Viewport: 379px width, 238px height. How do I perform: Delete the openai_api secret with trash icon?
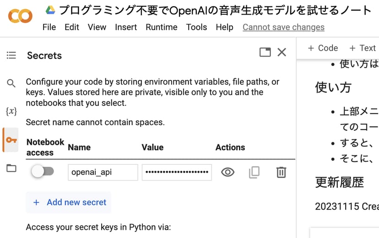(x=281, y=172)
